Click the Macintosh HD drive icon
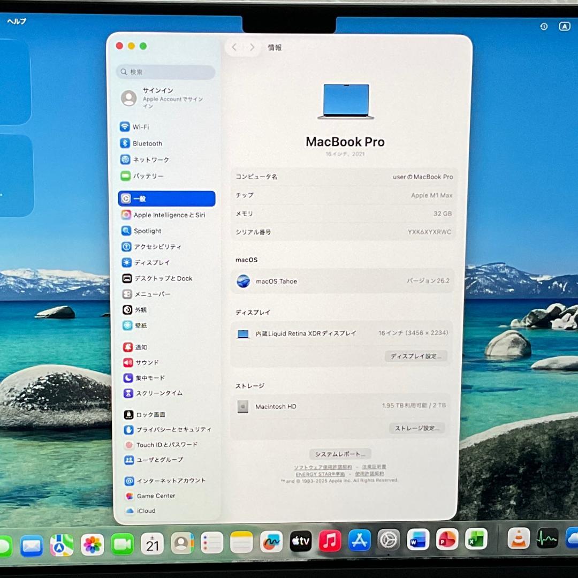The height and width of the screenshot is (578, 578). [x=242, y=407]
